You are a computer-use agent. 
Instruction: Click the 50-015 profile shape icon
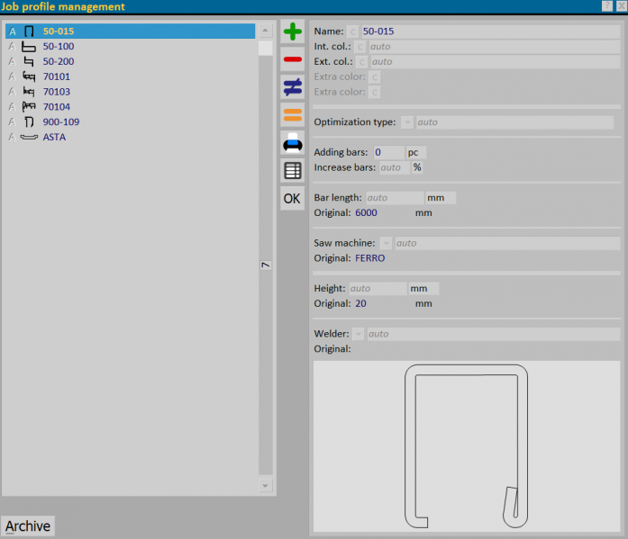pos(29,31)
